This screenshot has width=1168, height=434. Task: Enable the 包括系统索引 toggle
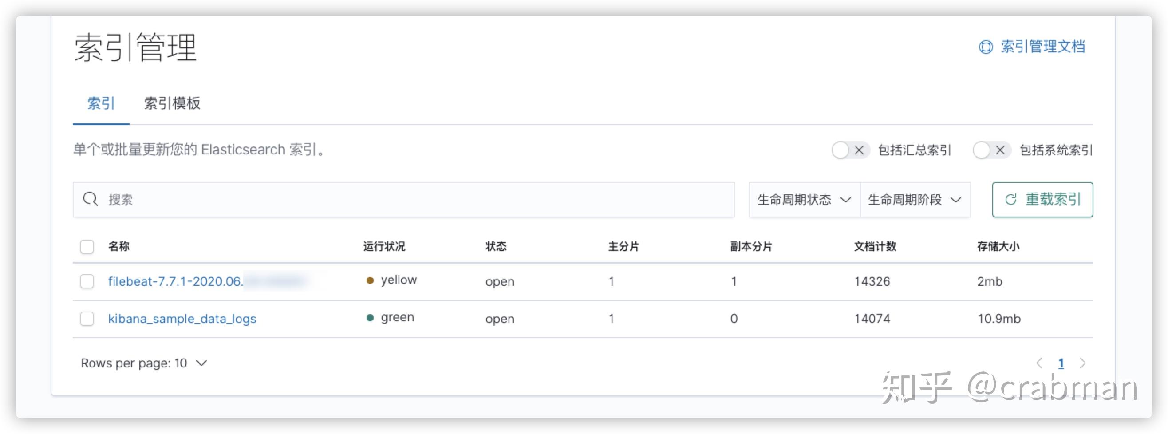click(x=982, y=150)
